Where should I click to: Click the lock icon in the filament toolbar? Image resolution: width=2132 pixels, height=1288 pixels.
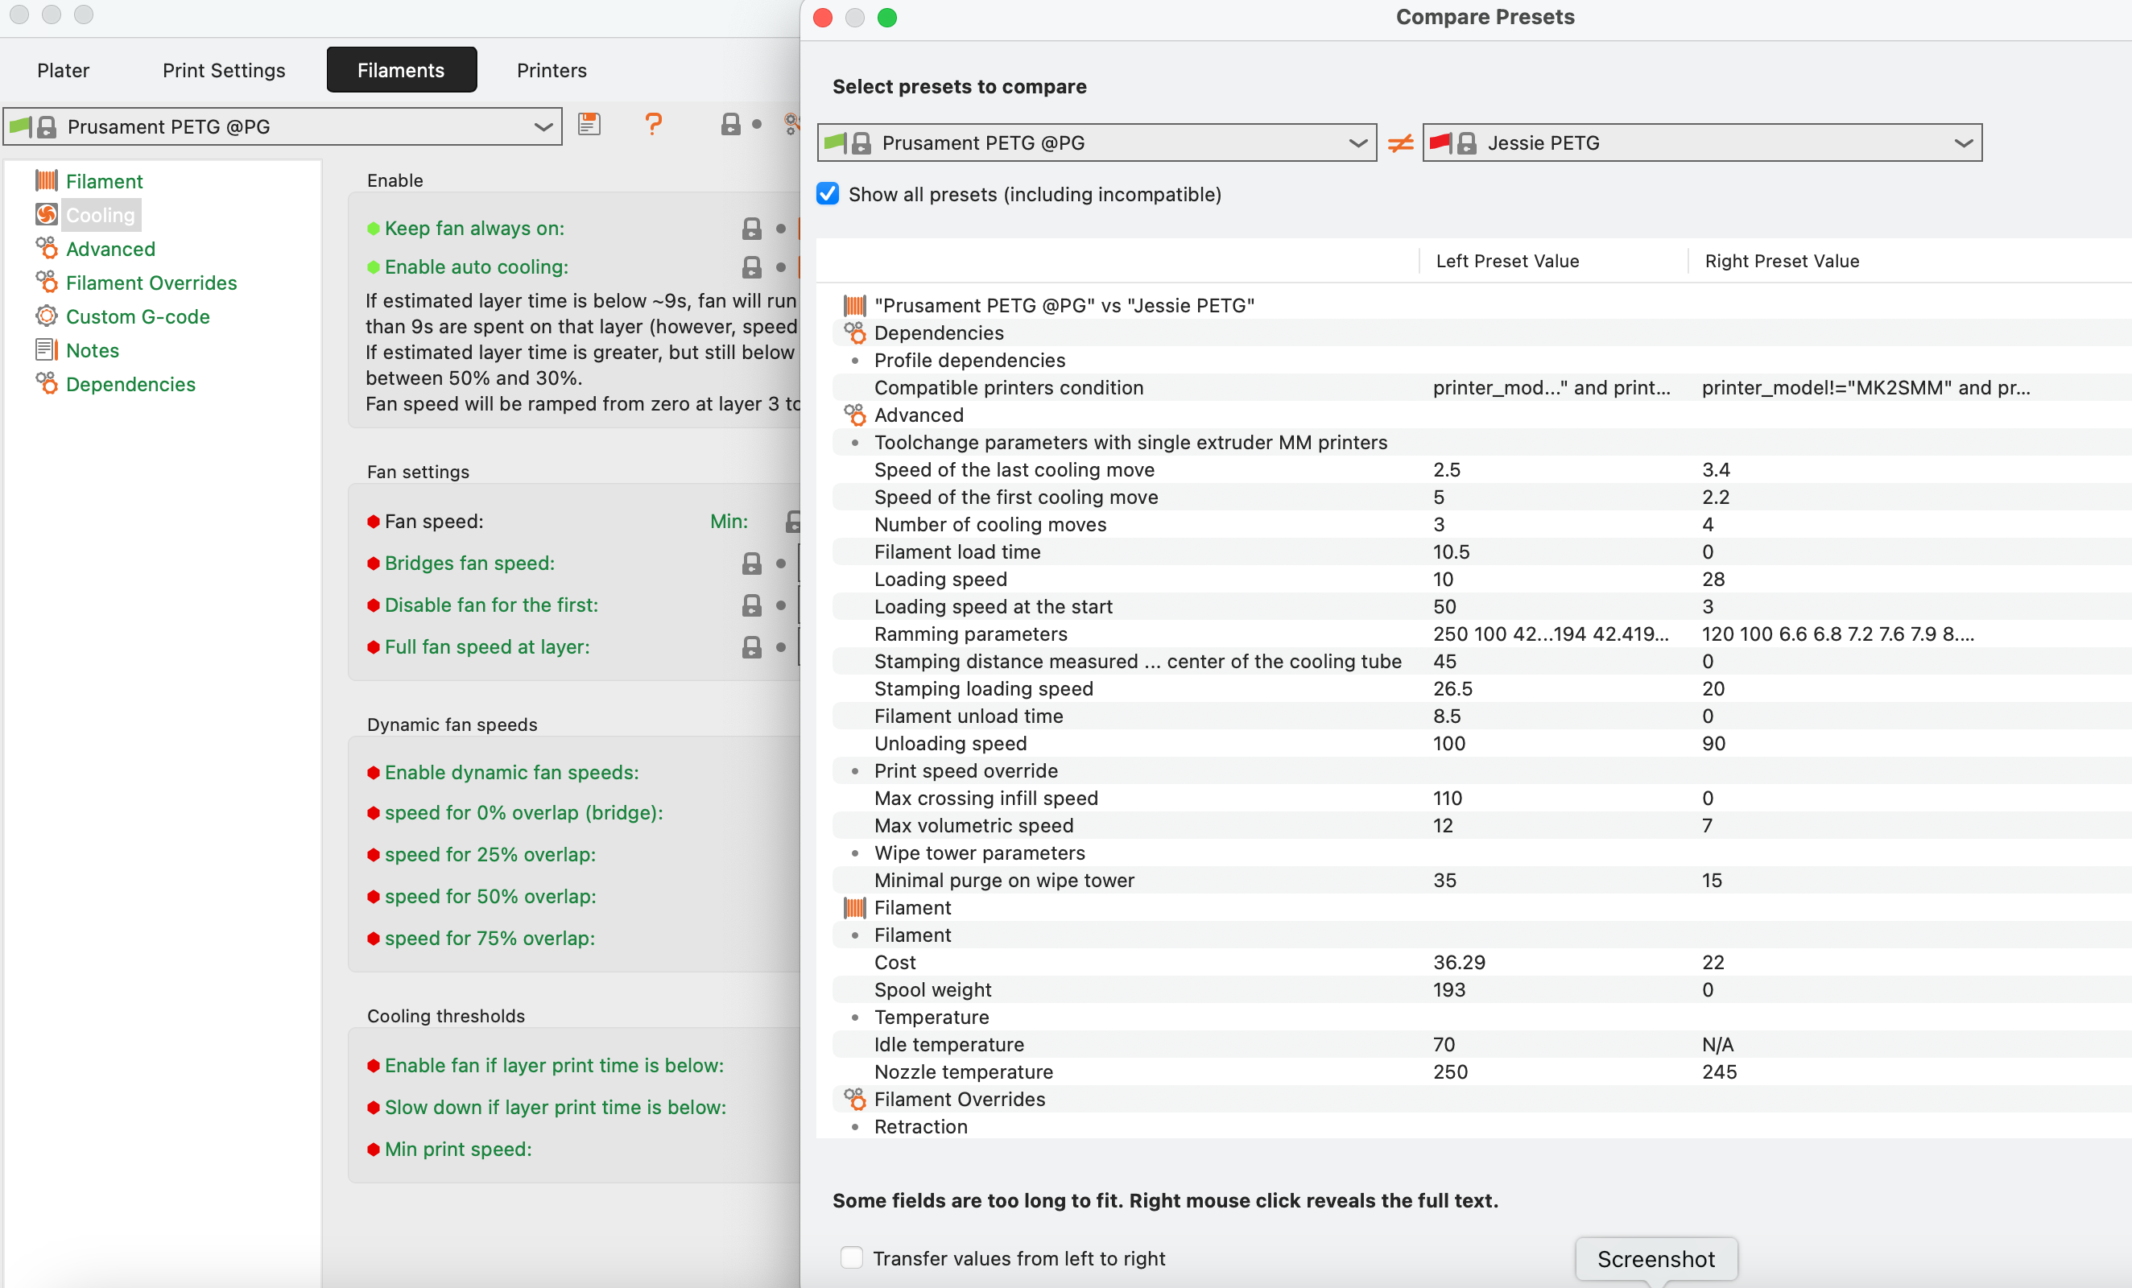pos(731,125)
